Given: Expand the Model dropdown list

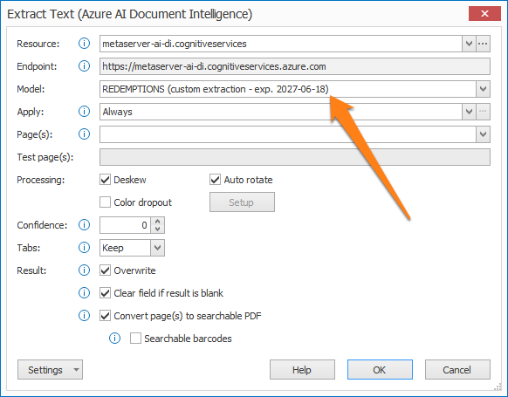Looking at the screenshot, I should pyautogui.click(x=483, y=89).
